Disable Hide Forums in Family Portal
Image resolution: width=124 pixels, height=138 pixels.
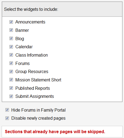(x=7, y=110)
